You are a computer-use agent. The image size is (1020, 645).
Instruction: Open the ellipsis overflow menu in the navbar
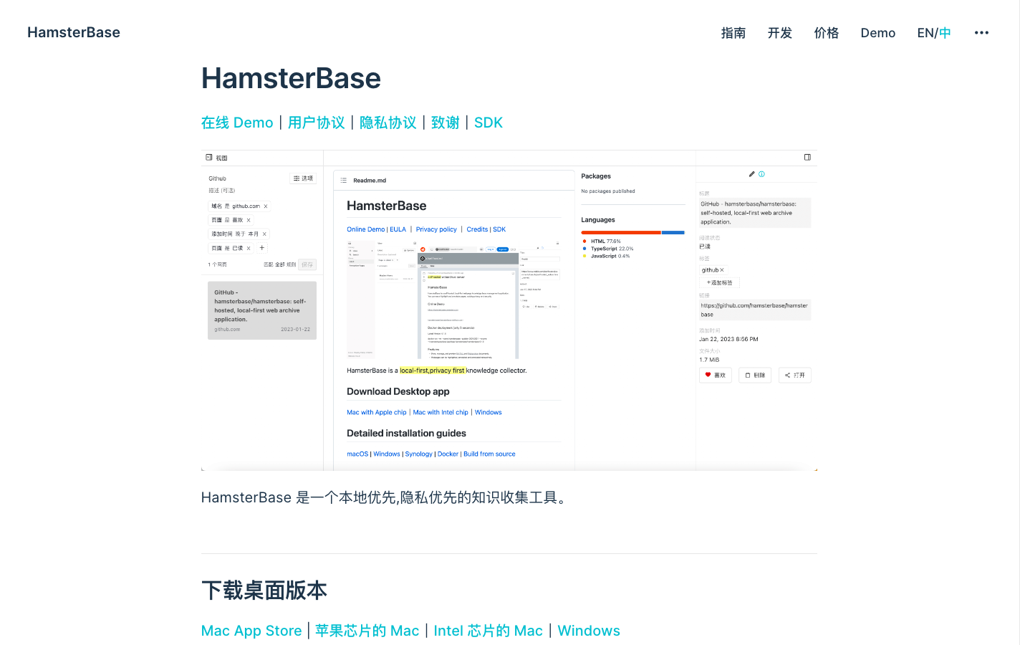tap(981, 32)
